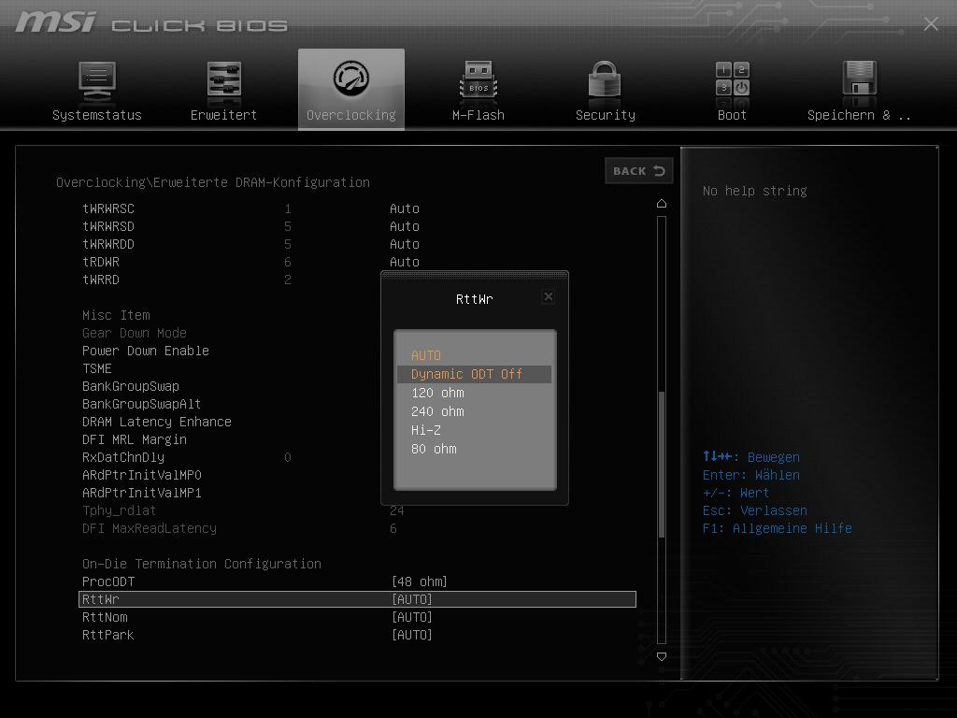
Task: Click tWRWRDD Auto value
Action: tap(405, 244)
